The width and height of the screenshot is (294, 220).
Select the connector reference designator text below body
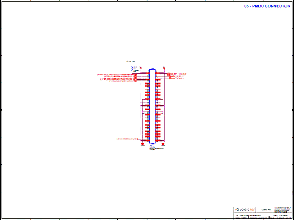click(150, 146)
